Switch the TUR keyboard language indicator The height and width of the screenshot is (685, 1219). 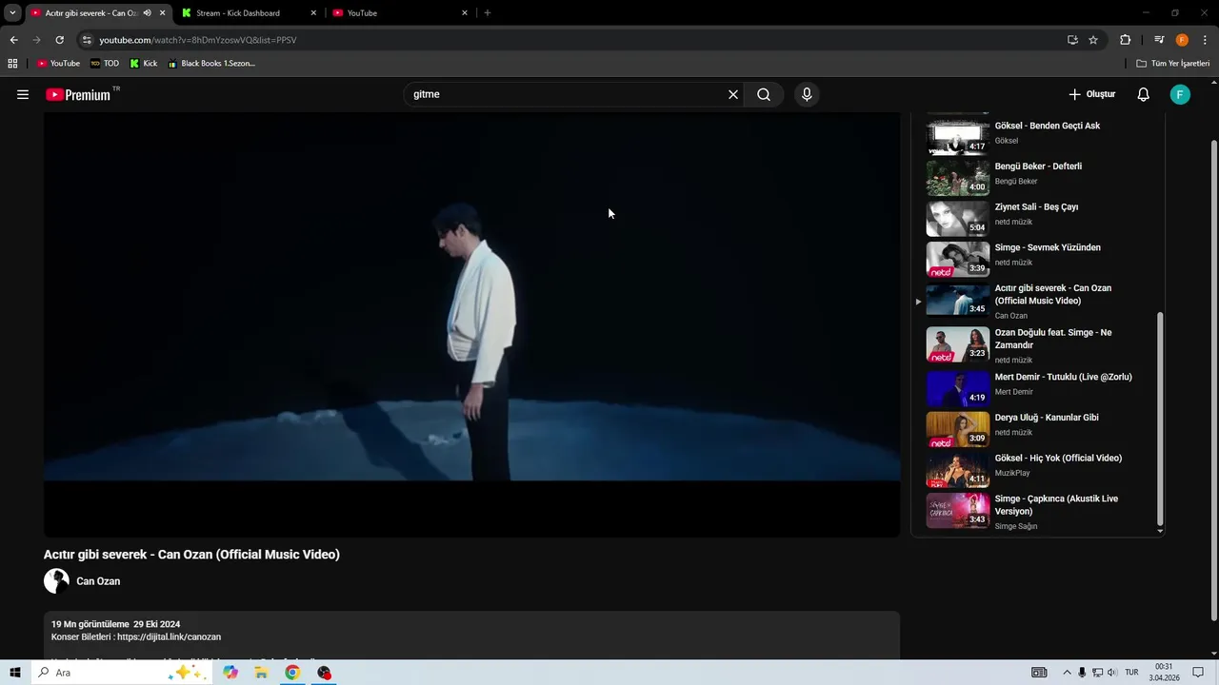(1131, 673)
